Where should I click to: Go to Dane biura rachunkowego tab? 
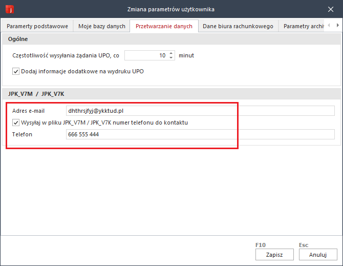pyautogui.click(x=238, y=26)
